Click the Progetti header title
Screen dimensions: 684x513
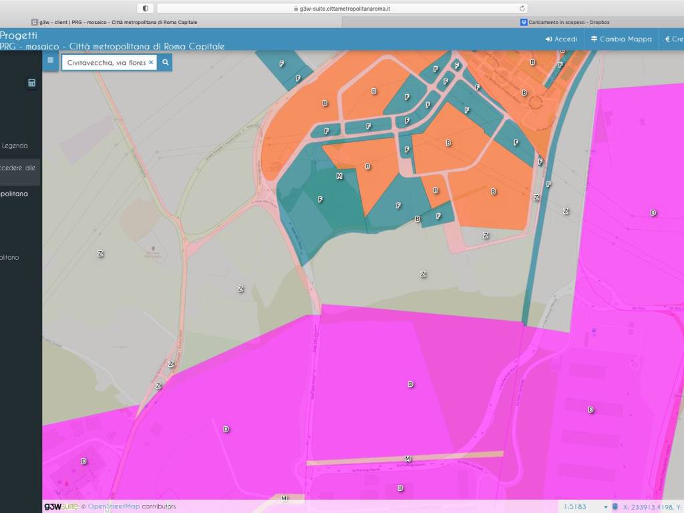click(19, 35)
